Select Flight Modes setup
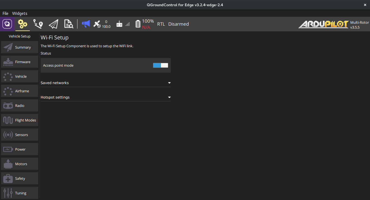The width and height of the screenshot is (370, 200). 20,120
